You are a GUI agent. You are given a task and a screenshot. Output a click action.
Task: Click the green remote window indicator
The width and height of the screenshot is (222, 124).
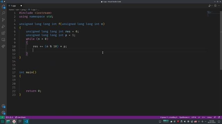coord(2,117)
